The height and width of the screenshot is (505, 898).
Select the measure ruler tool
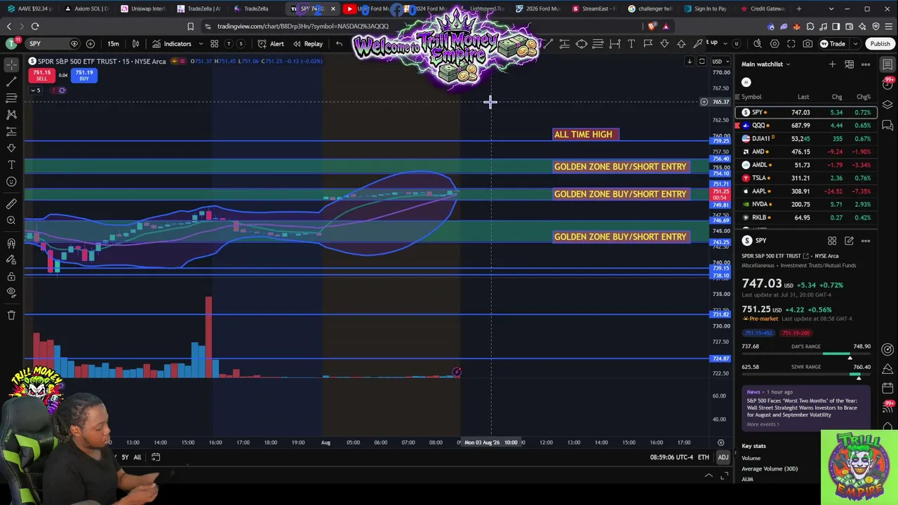(x=11, y=203)
